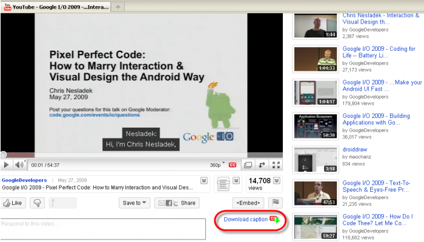Share the video
This screenshot has height=242, width=424.
177,203
